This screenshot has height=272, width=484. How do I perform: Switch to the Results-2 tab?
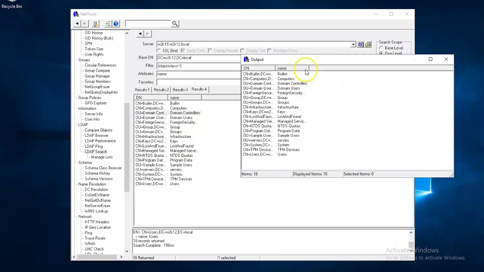pyautogui.click(x=161, y=90)
